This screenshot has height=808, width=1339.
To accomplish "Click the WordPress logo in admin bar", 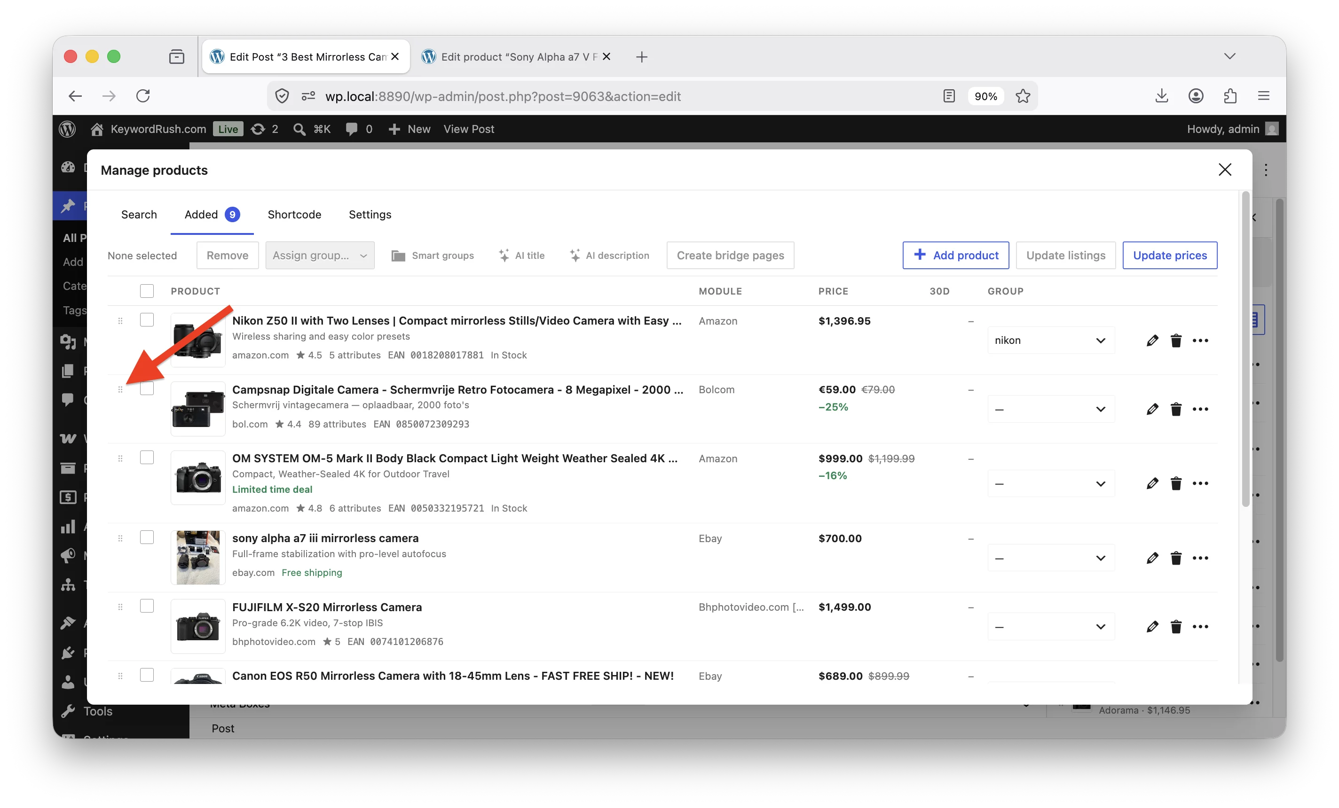I will [x=67, y=129].
